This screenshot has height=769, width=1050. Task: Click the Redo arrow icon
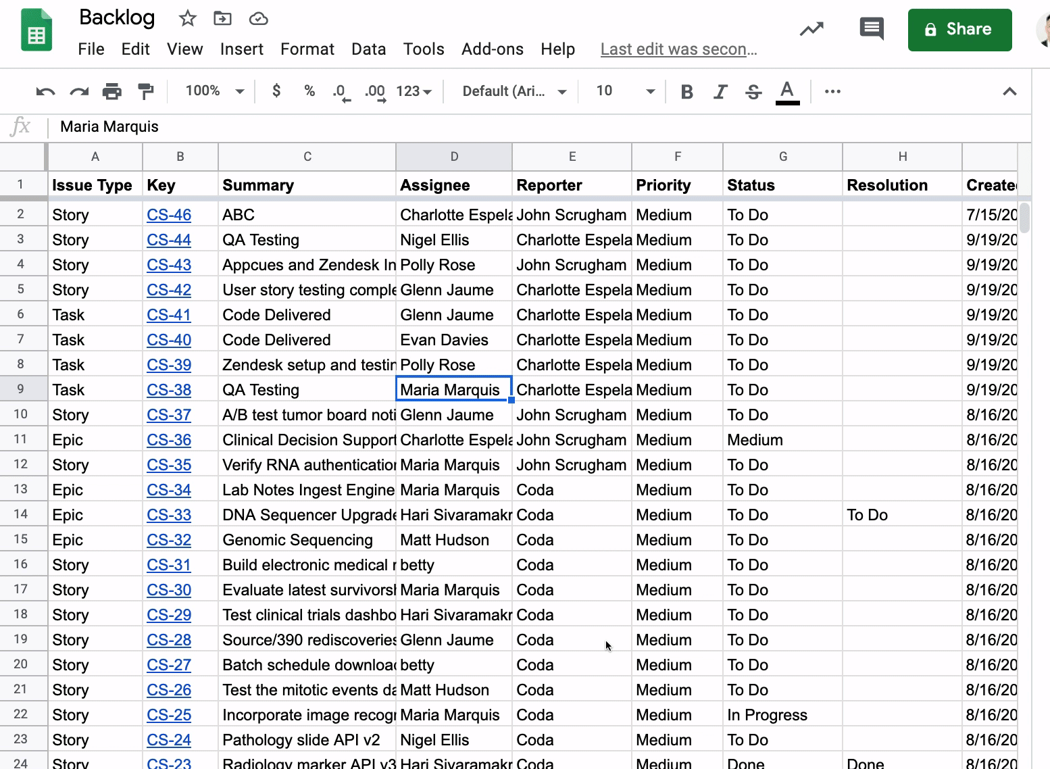click(79, 91)
